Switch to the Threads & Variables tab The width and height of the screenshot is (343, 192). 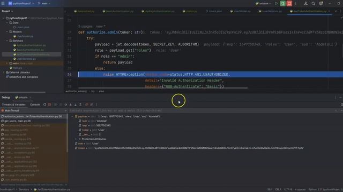tap(13, 105)
